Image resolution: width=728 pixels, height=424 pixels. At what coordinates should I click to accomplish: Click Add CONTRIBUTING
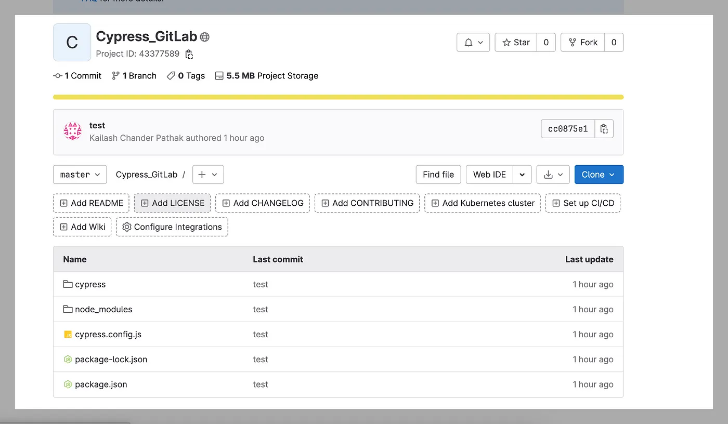[367, 203]
